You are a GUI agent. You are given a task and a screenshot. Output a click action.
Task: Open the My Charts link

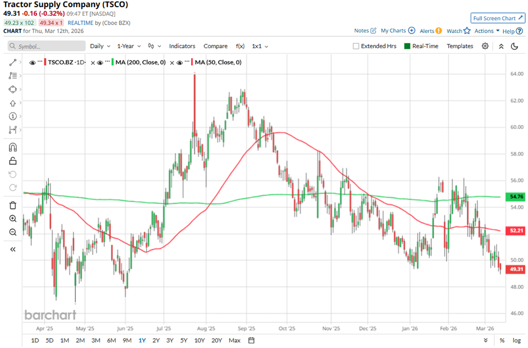397,31
